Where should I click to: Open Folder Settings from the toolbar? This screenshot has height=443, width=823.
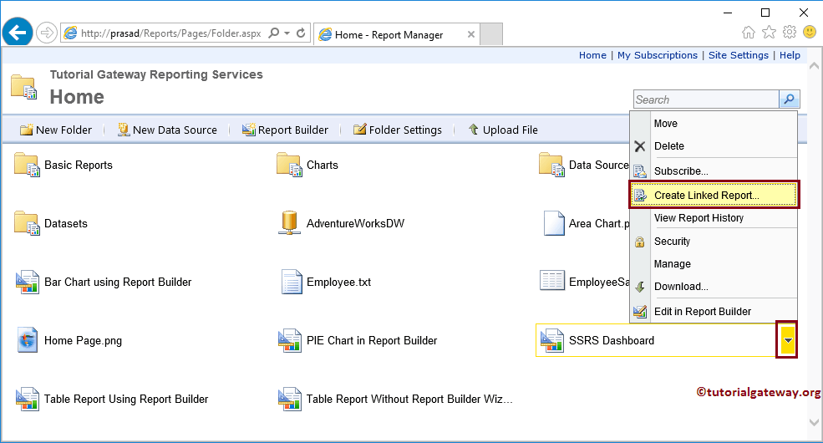pyautogui.click(x=398, y=130)
